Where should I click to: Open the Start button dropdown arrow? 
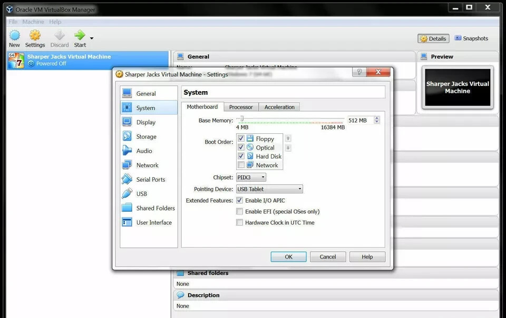[92, 38]
